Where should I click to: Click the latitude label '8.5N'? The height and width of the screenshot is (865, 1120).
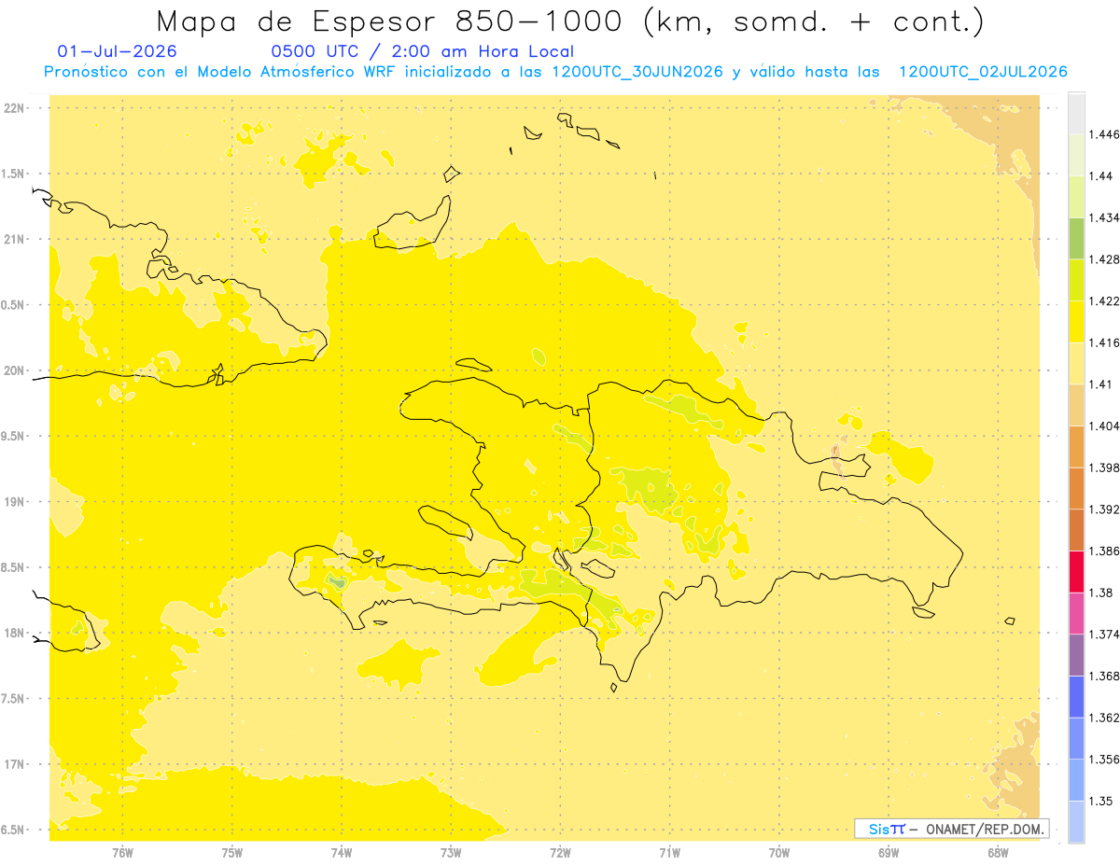click(12, 567)
